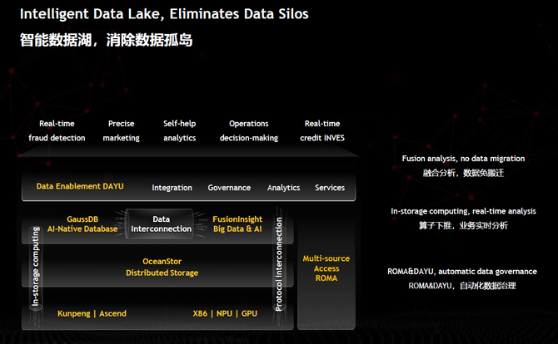Click the Data Interconnection center box
Image resolution: width=558 pixels, height=344 pixels.
(162, 224)
